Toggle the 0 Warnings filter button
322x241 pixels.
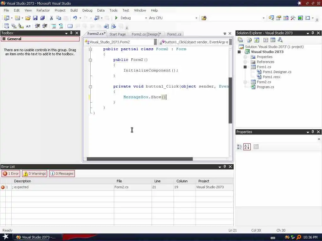tap(35, 174)
